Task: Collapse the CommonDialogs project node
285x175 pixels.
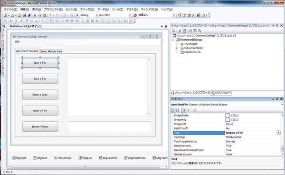Action: point(173,39)
